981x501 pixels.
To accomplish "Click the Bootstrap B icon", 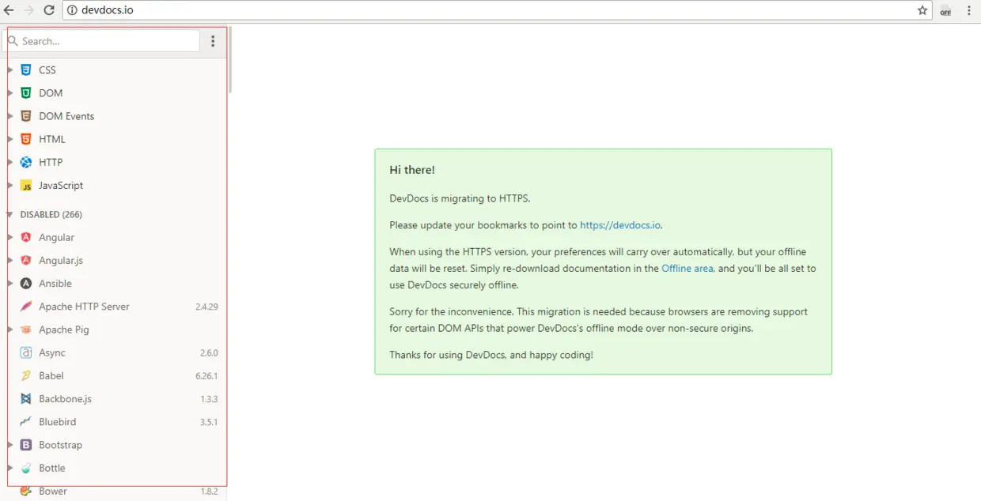I will pos(26,445).
